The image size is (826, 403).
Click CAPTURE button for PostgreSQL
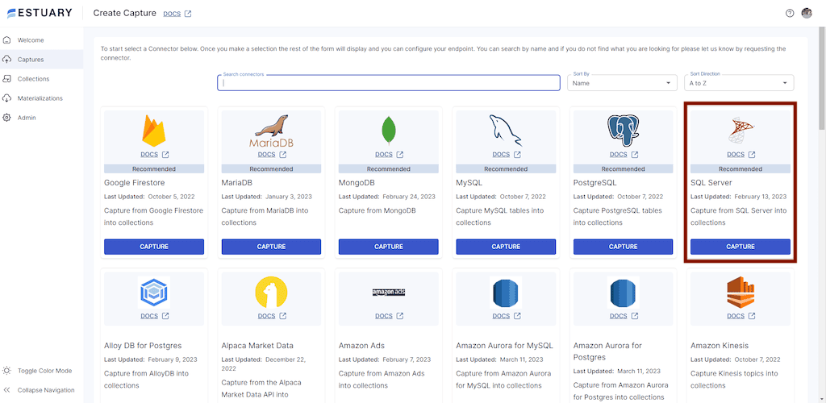624,247
